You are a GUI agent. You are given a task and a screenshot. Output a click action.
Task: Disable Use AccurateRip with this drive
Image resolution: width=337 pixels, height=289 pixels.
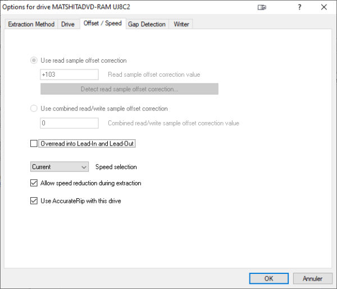(34, 201)
